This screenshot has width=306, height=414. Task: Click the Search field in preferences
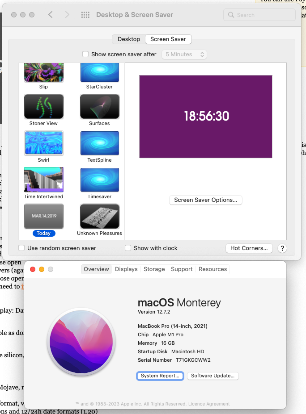259,15
